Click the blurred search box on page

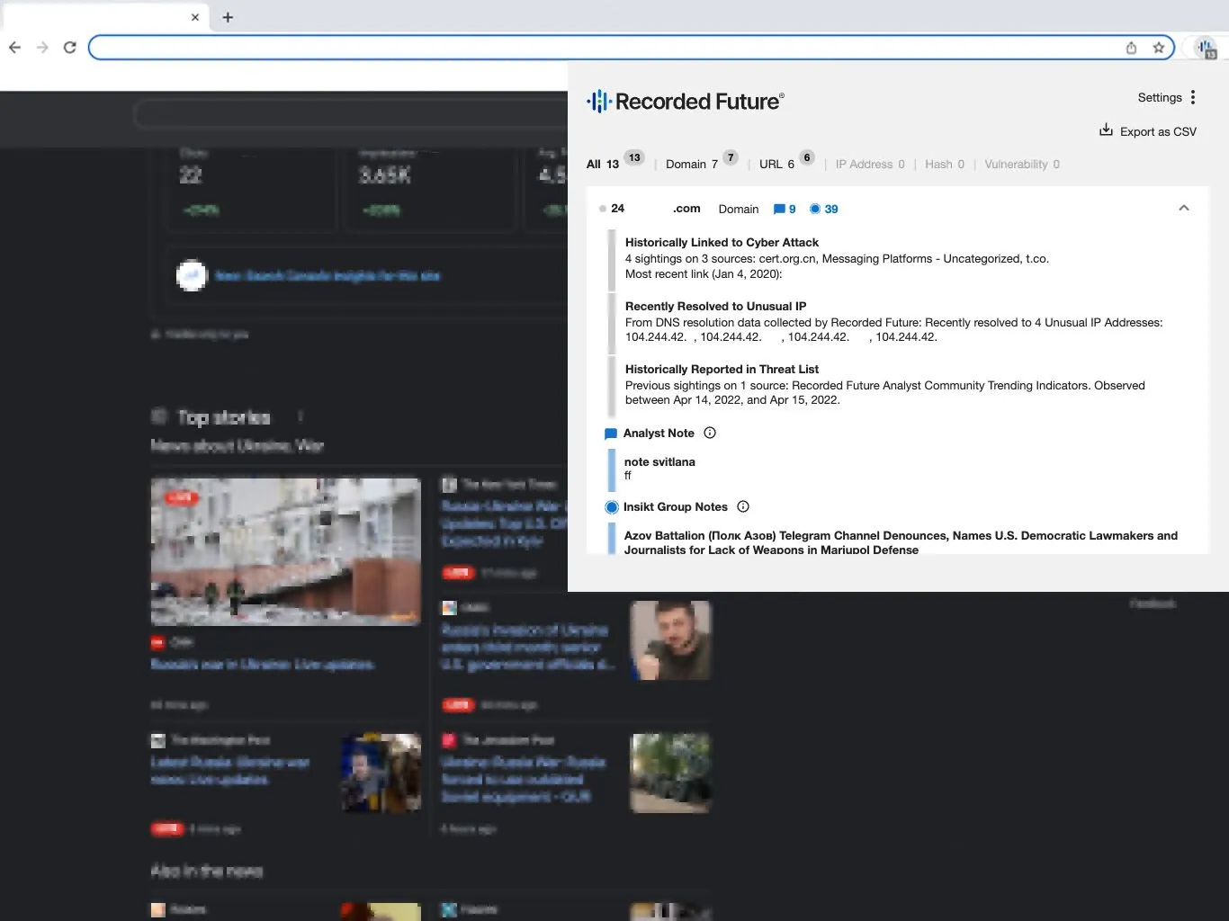(351, 114)
